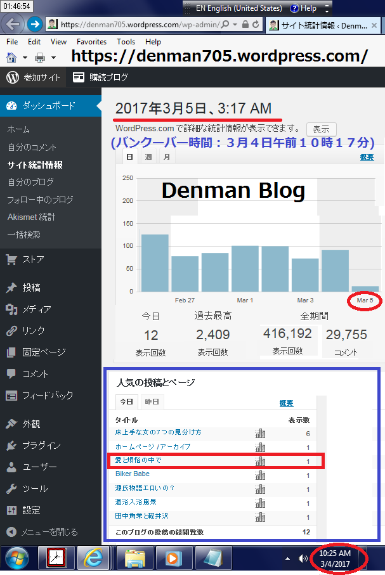Viewport: 385px width, 575px height.
Task: Click the 概要 link in popular posts
Action: (286, 403)
